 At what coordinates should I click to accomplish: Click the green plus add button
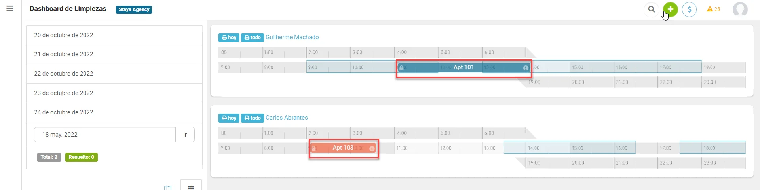[671, 9]
